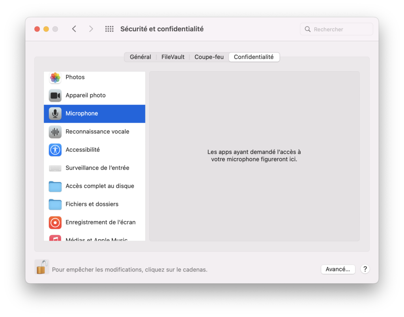The width and height of the screenshot is (404, 317).
Task: Select Accès complet au disque
Action: pyautogui.click(x=95, y=187)
